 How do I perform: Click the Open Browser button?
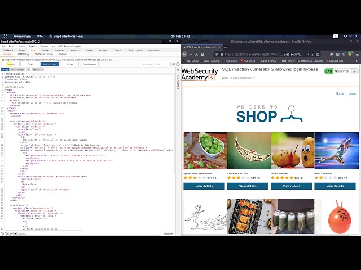pyautogui.click(x=89, y=64)
